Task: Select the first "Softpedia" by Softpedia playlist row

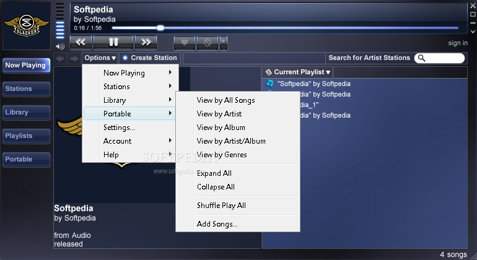Action: pos(364,84)
